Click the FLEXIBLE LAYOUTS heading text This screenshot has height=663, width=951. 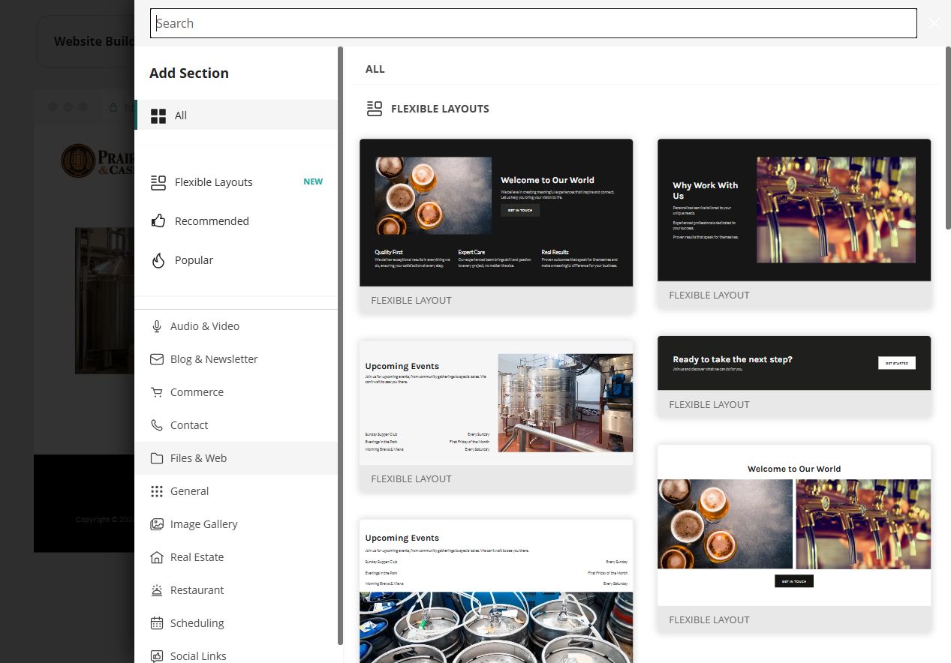tap(440, 109)
